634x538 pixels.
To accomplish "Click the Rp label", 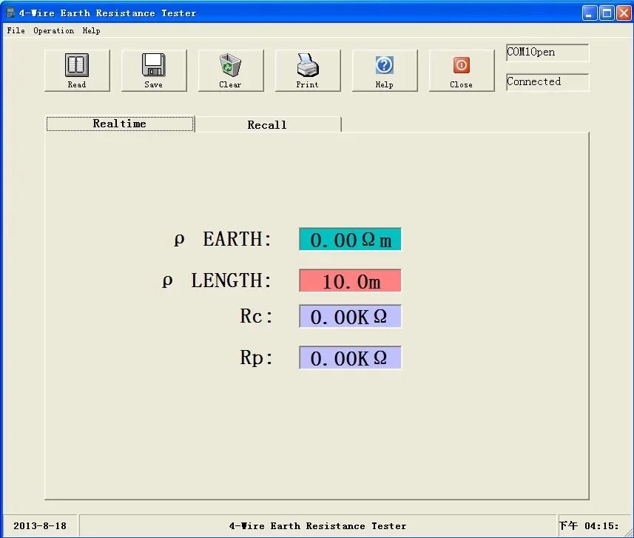I will click(x=256, y=358).
